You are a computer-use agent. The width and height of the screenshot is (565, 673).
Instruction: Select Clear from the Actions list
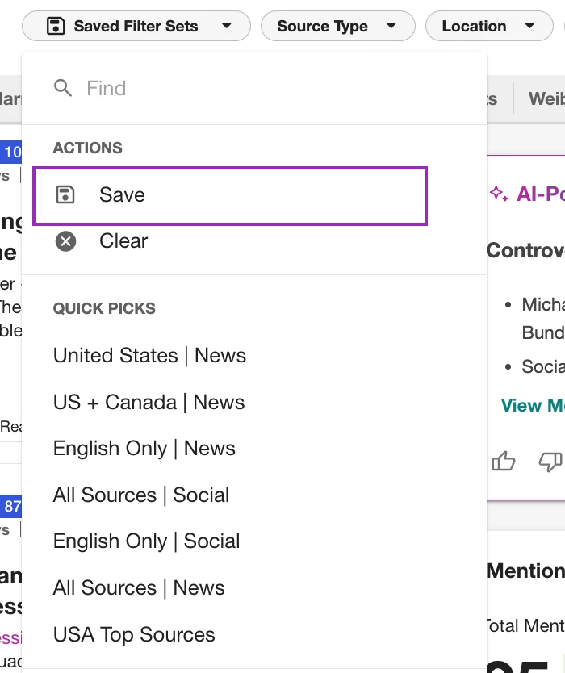123,241
